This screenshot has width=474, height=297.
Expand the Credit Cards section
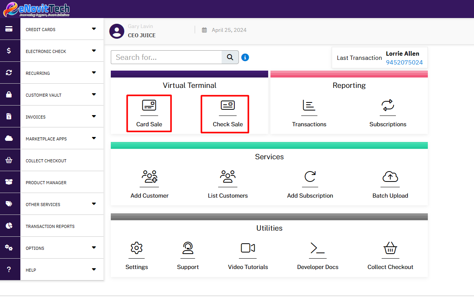coord(62,29)
